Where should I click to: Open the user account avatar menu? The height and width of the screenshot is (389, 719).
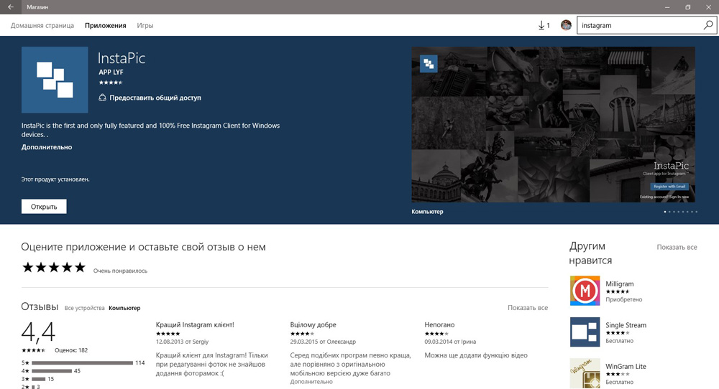point(567,25)
